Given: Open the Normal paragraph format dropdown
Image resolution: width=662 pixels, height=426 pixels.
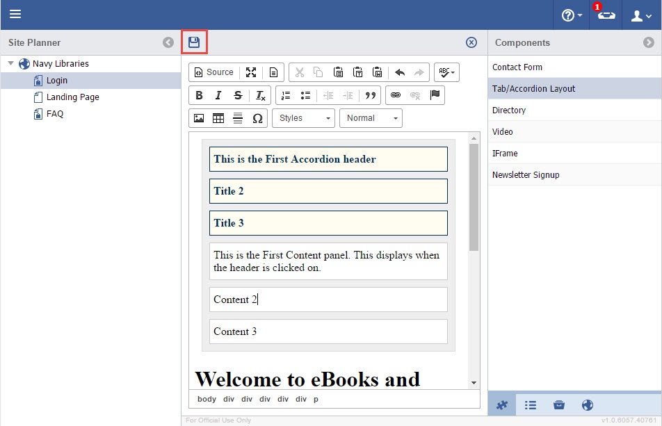Looking at the screenshot, I should coord(371,118).
